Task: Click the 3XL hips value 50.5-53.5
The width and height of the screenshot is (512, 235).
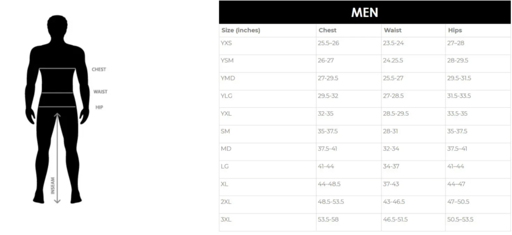Action: coord(460,220)
